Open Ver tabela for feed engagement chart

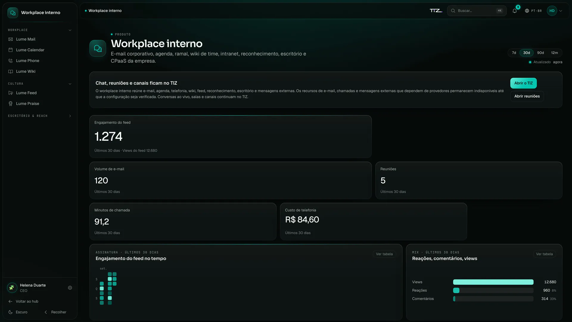click(384, 254)
